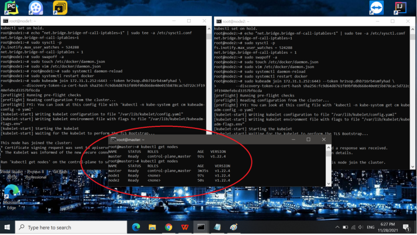This screenshot has height=235, width=417.
Task: Open the clock and date flyout
Action: coord(387,227)
